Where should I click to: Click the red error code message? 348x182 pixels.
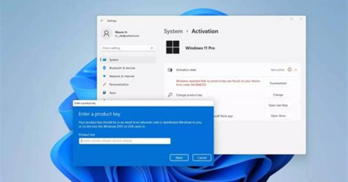pos(218,83)
